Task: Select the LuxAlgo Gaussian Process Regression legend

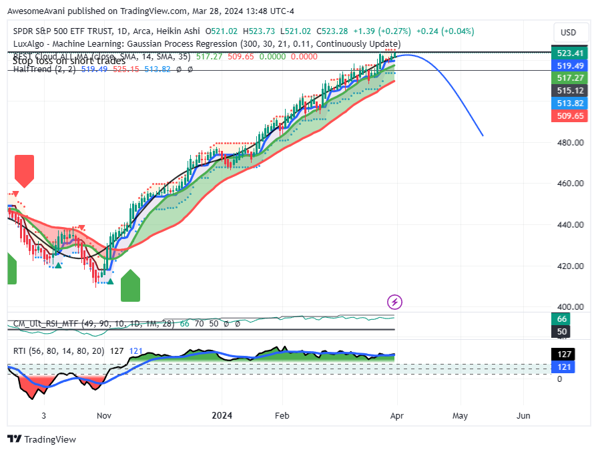Action: 207,44
